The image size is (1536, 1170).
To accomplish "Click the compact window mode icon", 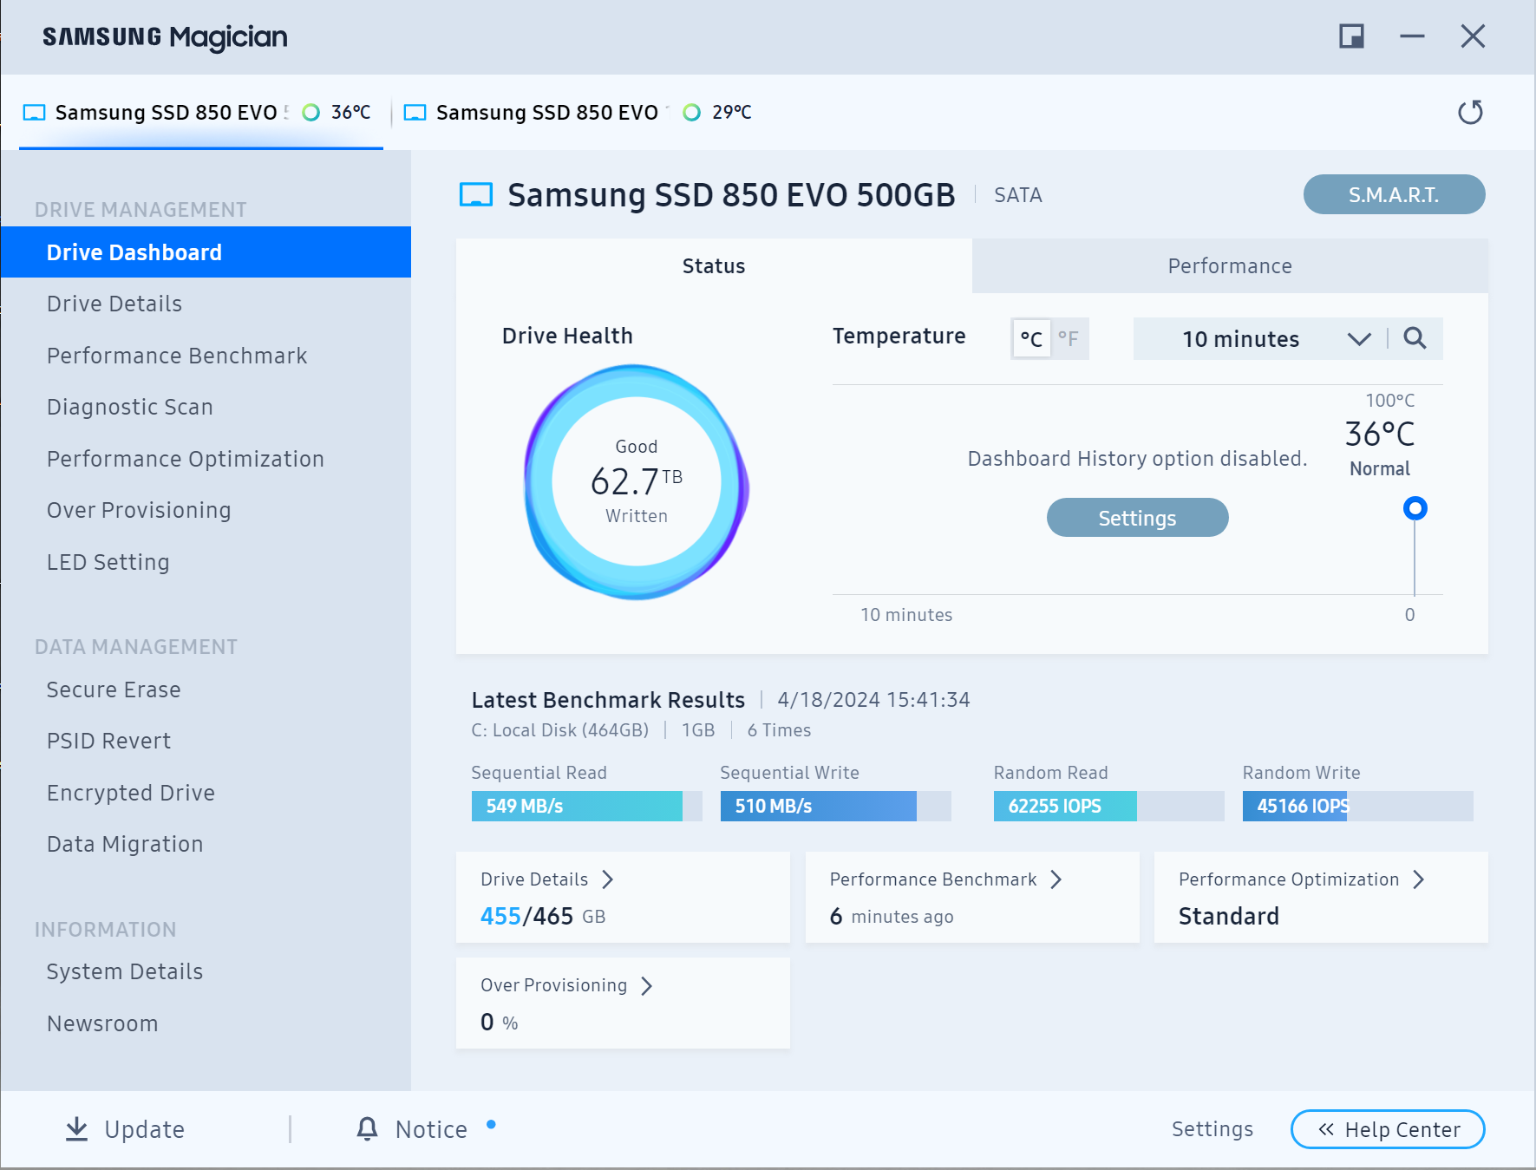I will pyautogui.click(x=1351, y=36).
